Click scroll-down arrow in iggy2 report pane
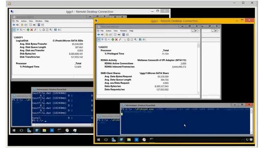The height and width of the screenshot is (148, 264). point(199,93)
